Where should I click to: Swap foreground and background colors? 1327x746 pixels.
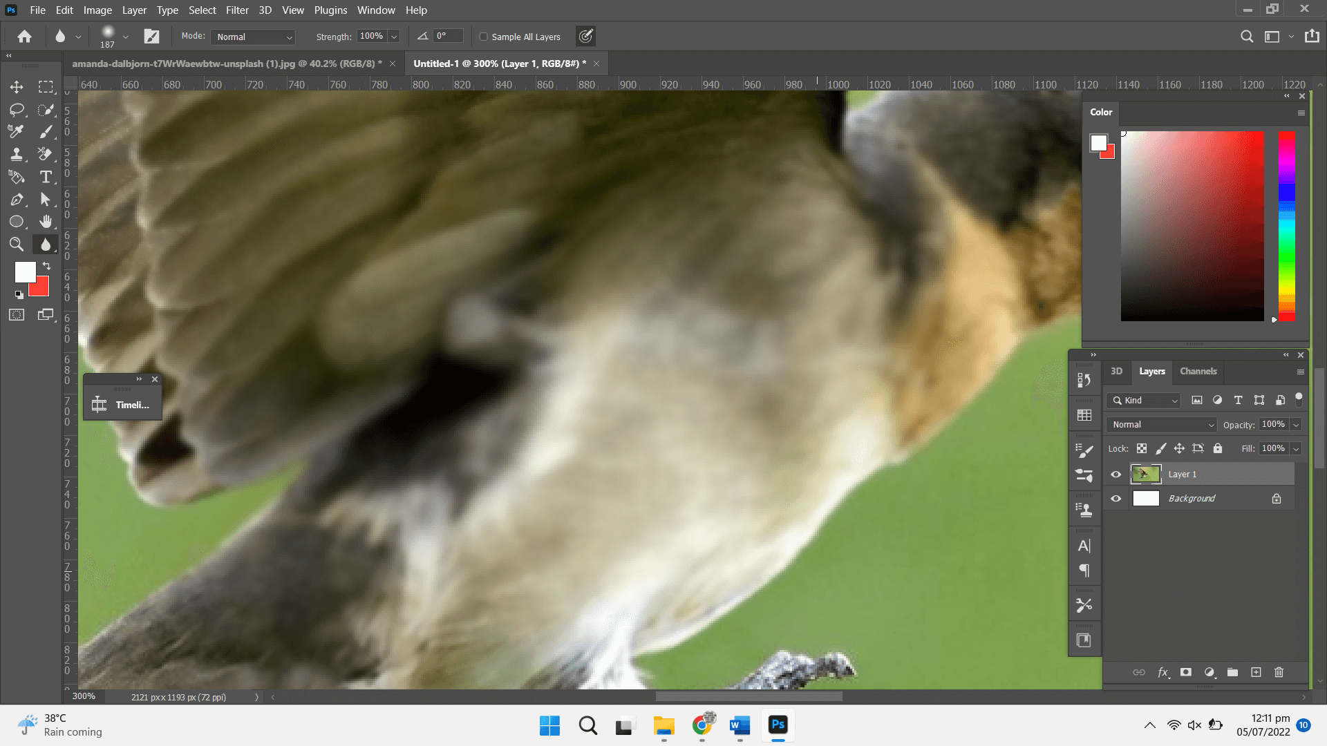[46, 266]
